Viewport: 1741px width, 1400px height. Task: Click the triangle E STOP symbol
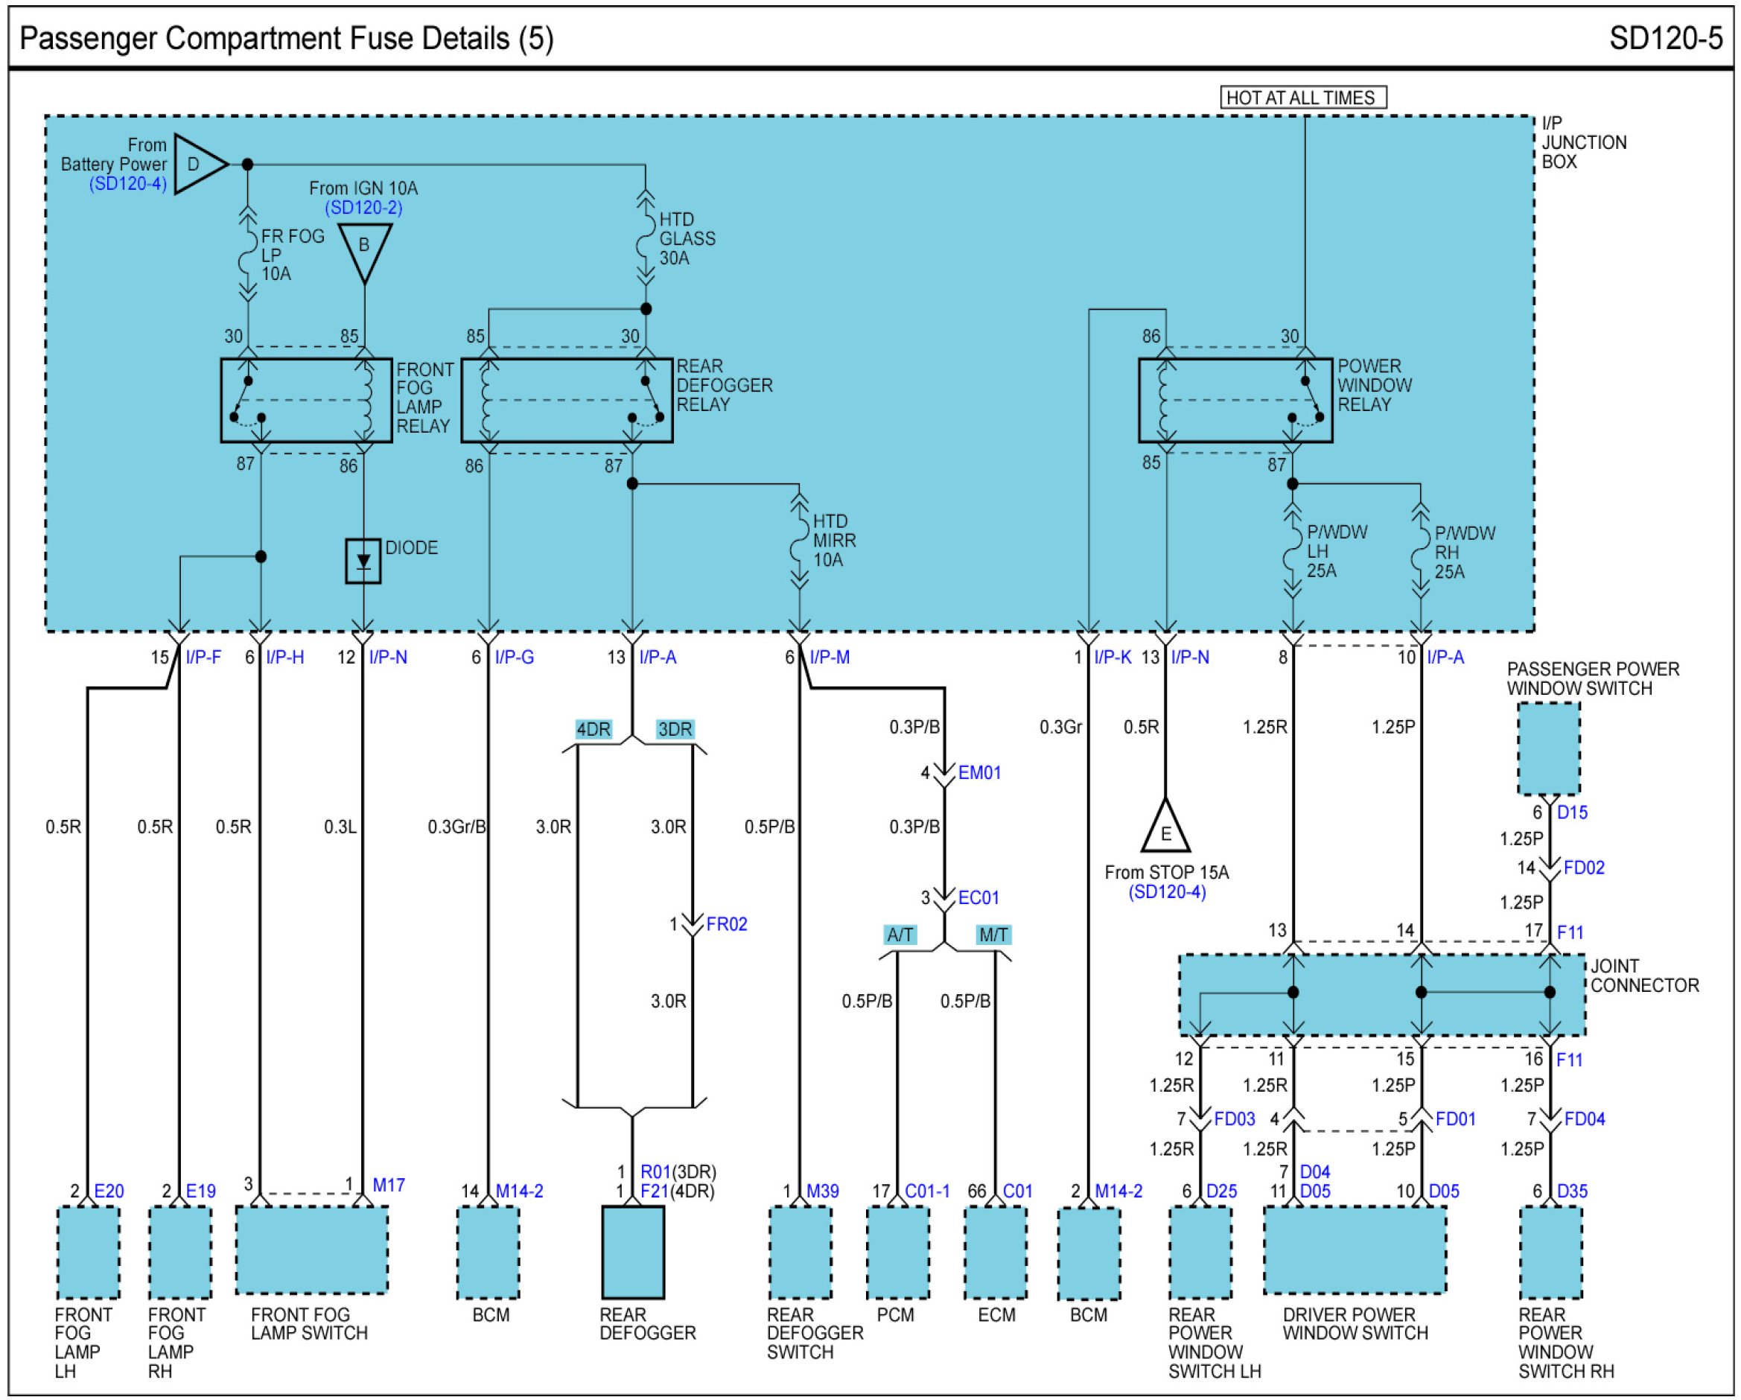1165,831
